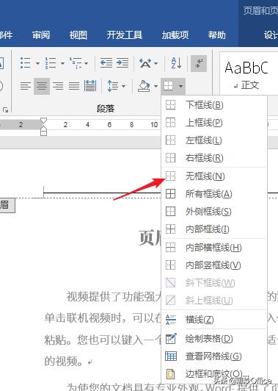This screenshot has width=278, height=391.
Task: Choose 无框线(N) to remove borders
Action: 214,176
